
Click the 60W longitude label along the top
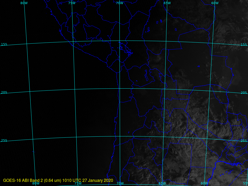click(215, 3)
